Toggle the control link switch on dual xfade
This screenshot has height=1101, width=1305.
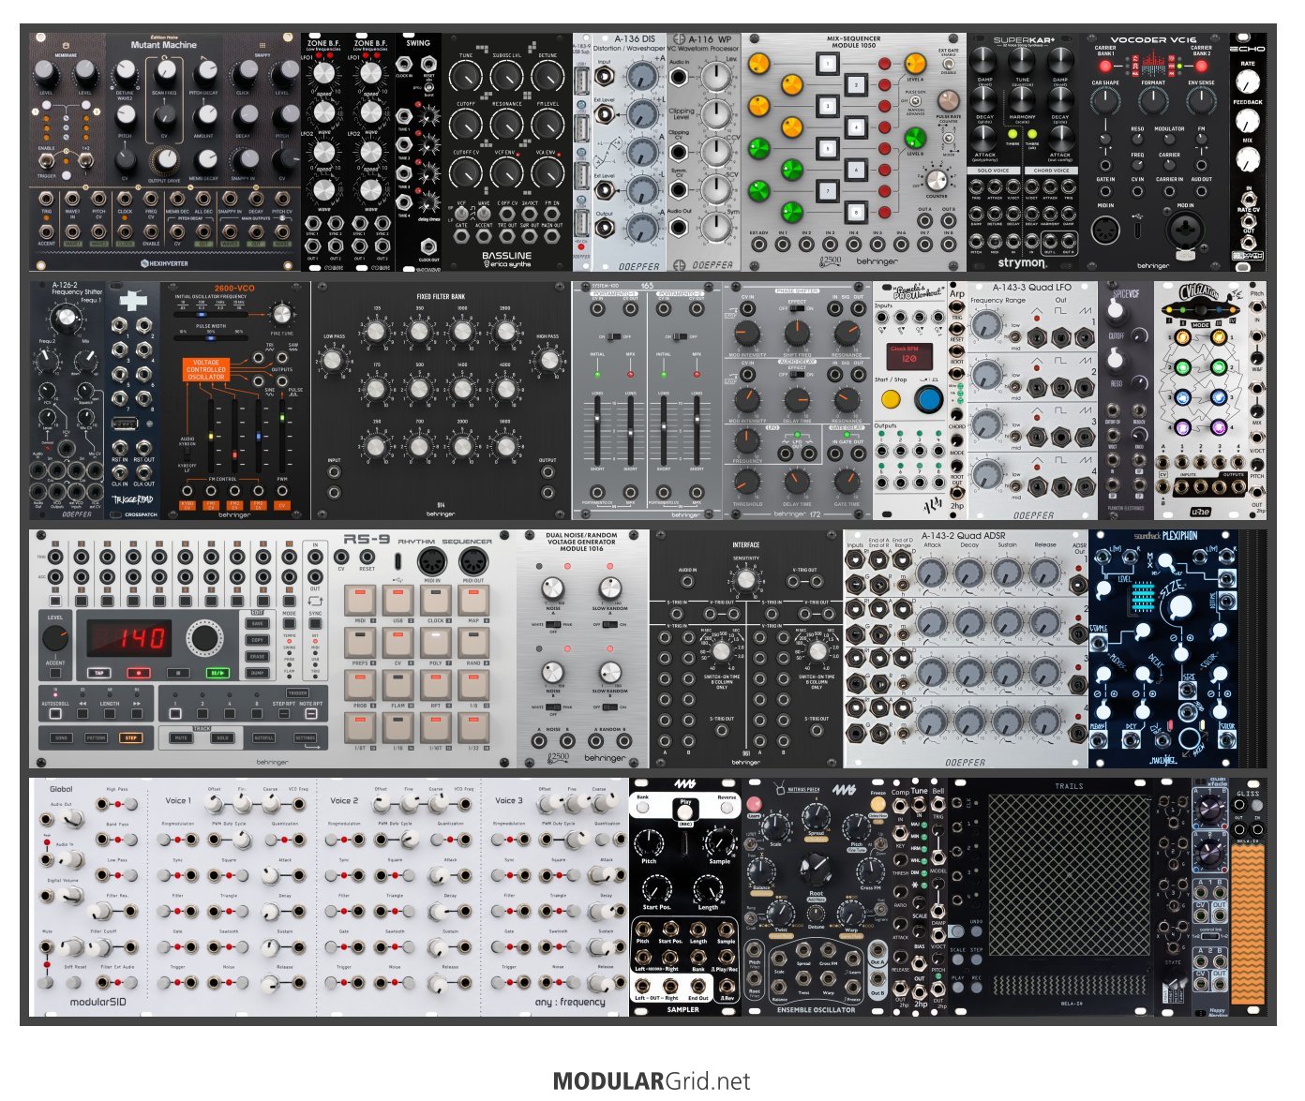(1209, 935)
